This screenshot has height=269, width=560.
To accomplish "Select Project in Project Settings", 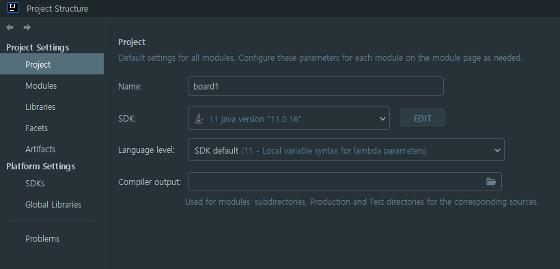I will 52,65.
